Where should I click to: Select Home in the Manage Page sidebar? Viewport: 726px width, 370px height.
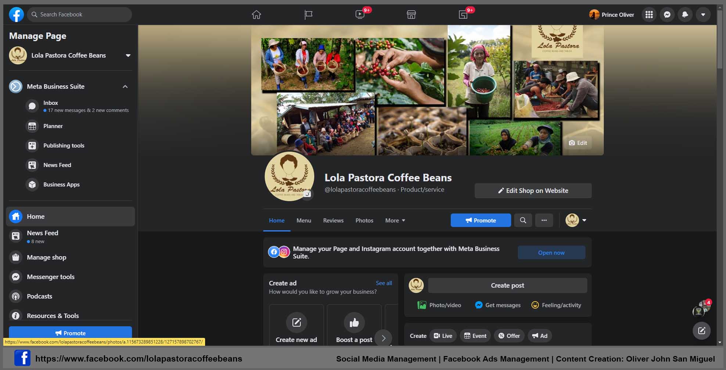[70, 216]
